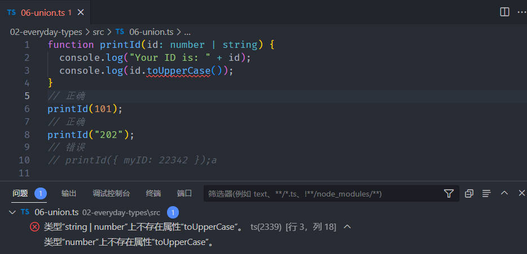Click the ts(2339) error code
The width and height of the screenshot is (527, 254).
tap(266, 227)
